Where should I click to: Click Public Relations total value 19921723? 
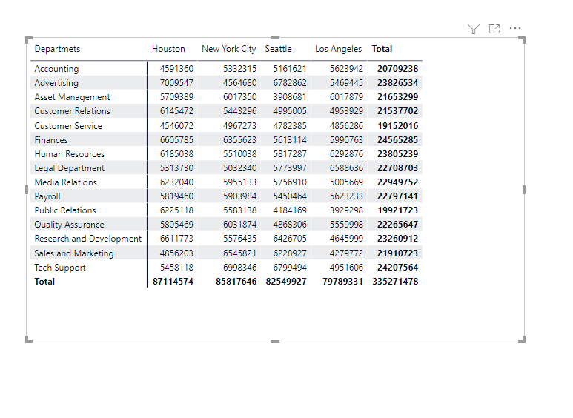click(x=397, y=210)
